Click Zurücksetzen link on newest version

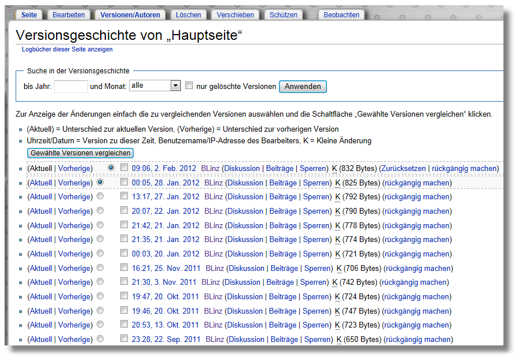403,168
